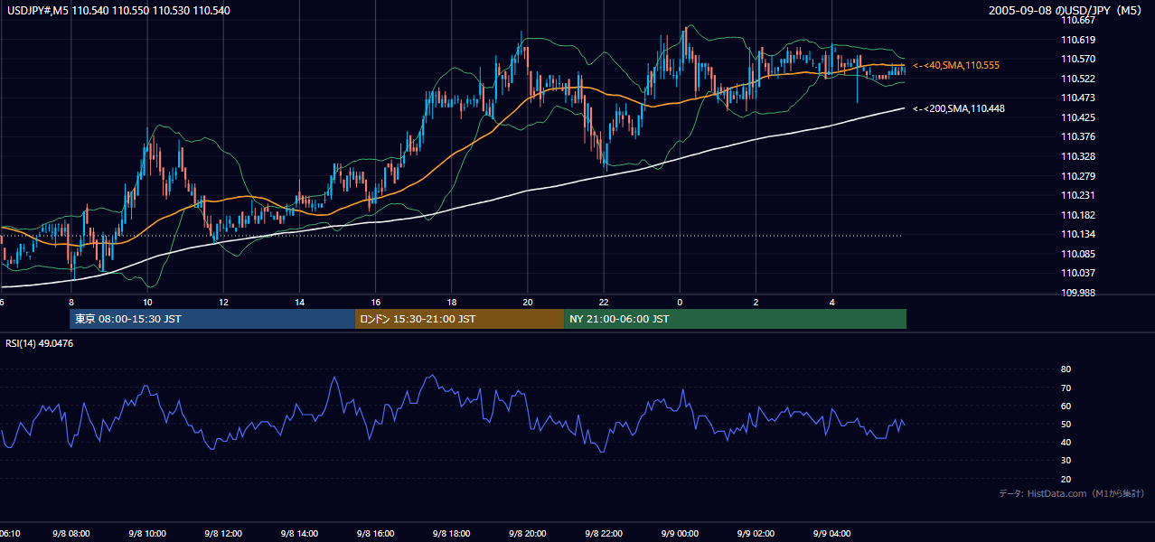Screen dimensions: 1155x542
Task: Click the 9/8 14:00 date axis label
Action: (299, 534)
